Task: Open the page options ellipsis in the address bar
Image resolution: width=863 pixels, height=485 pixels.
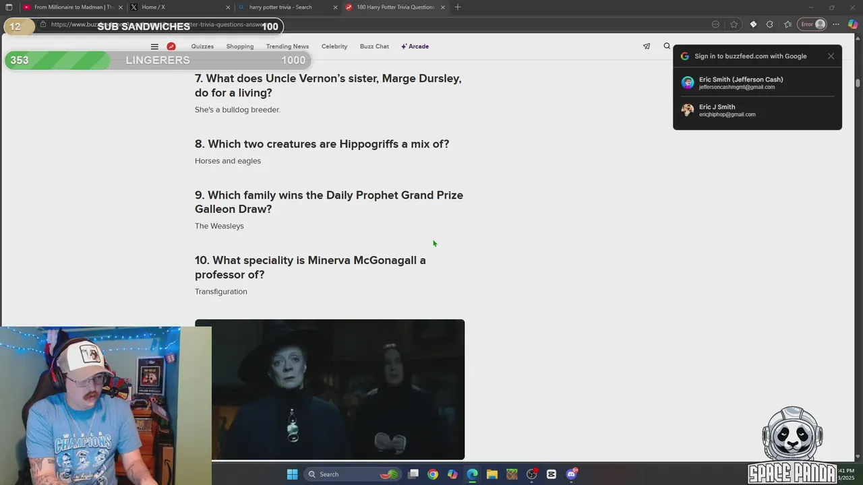Action: point(715,24)
